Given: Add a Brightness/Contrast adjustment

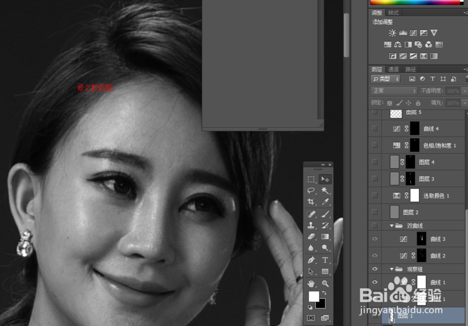Looking at the screenshot, I should coord(393,33).
